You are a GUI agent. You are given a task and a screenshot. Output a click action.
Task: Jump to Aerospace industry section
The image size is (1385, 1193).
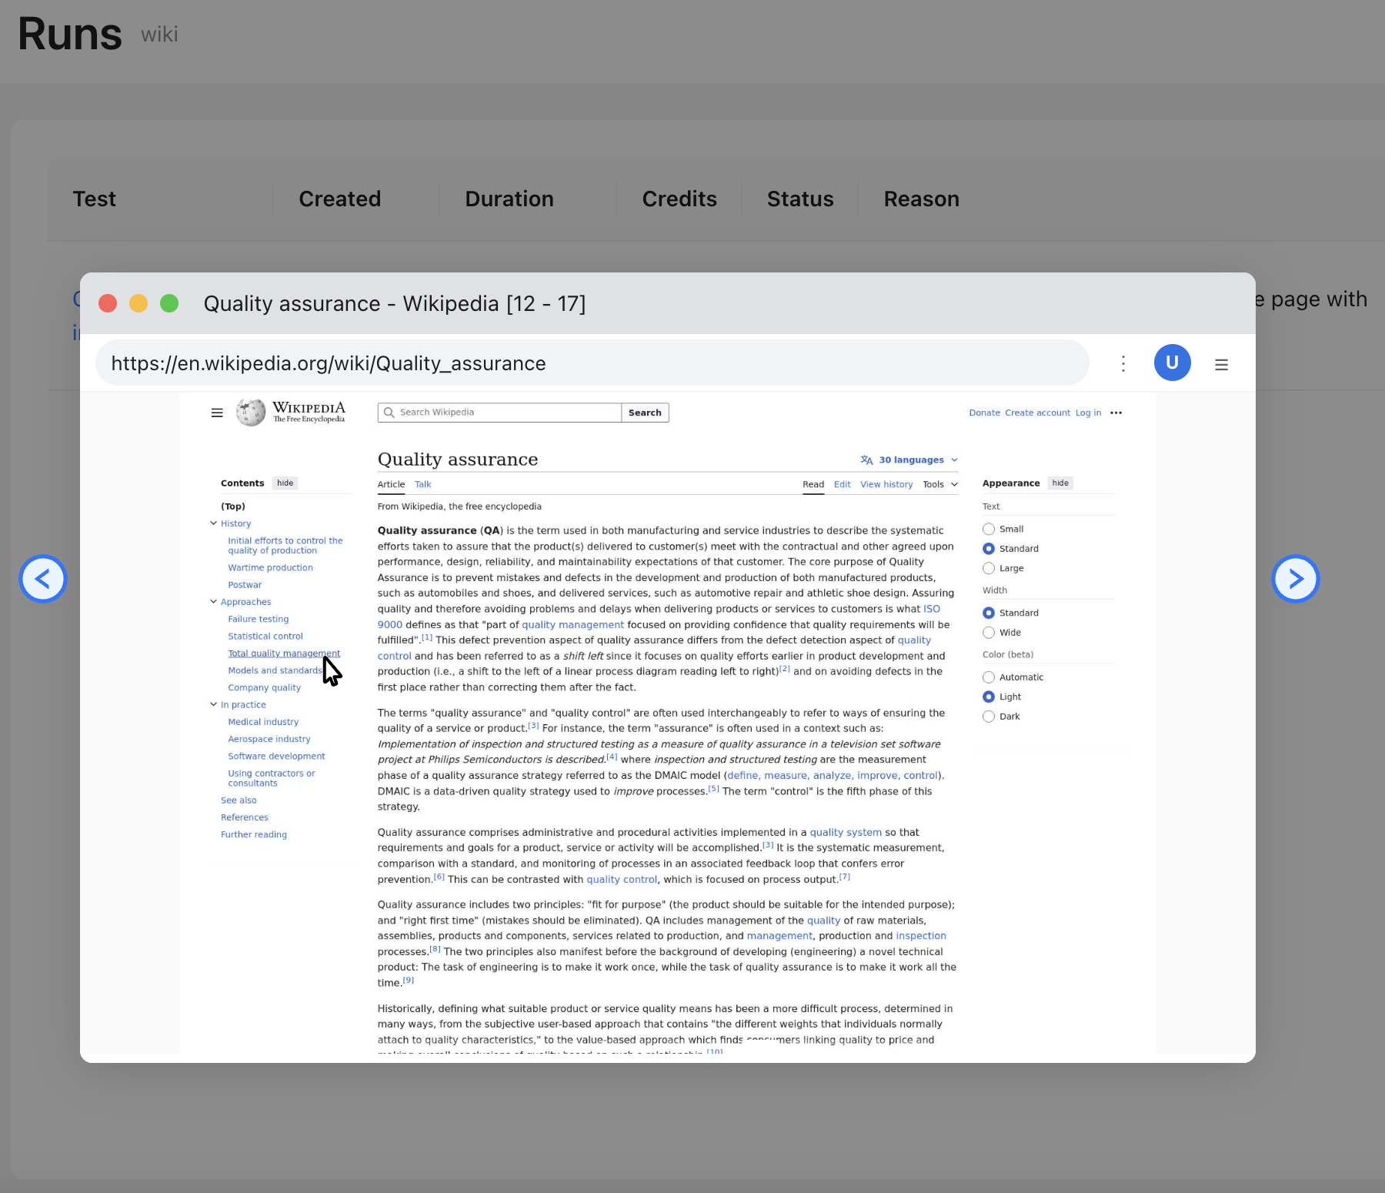pyautogui.click(x=269, y=739)
